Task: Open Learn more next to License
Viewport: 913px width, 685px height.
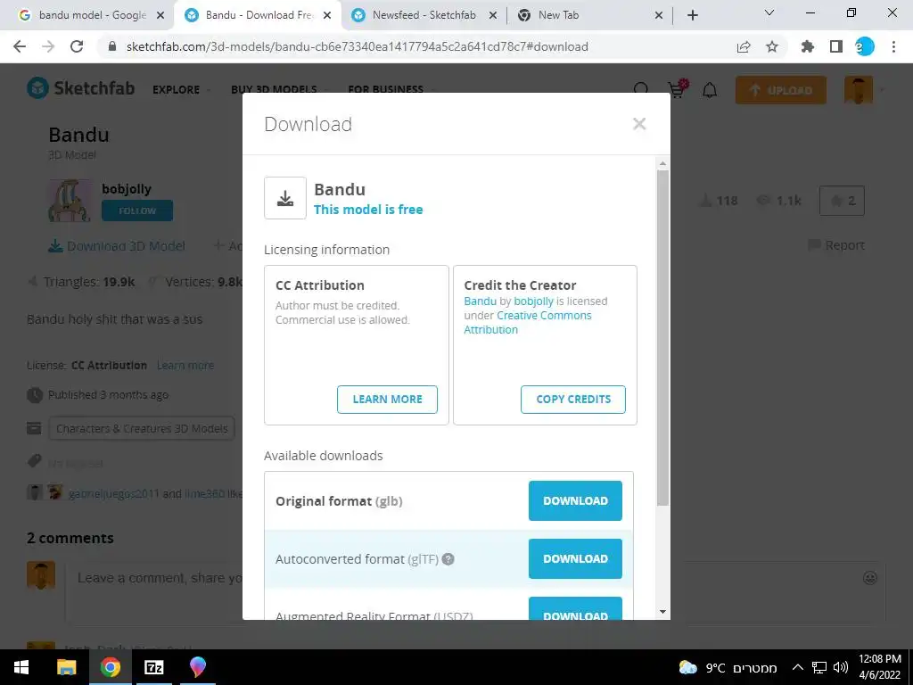Action: click(x=185, y=365)
